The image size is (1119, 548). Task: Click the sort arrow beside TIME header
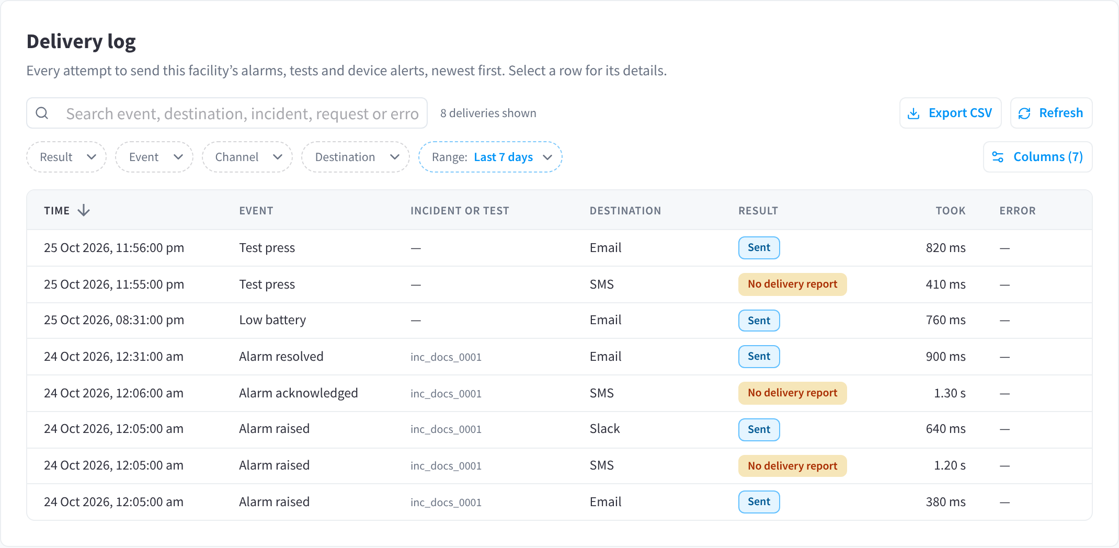point(84,210)
